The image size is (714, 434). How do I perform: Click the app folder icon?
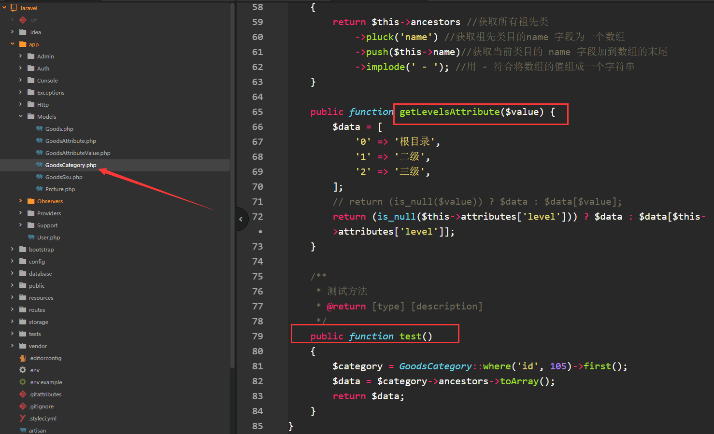coord(23,44)
